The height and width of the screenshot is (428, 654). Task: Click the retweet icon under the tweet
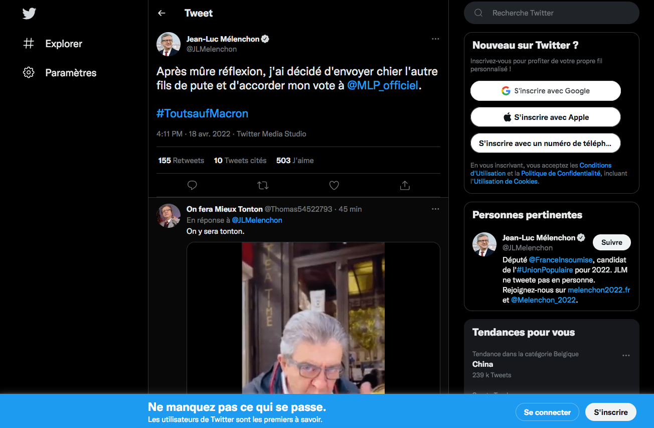tap(263, 185)
